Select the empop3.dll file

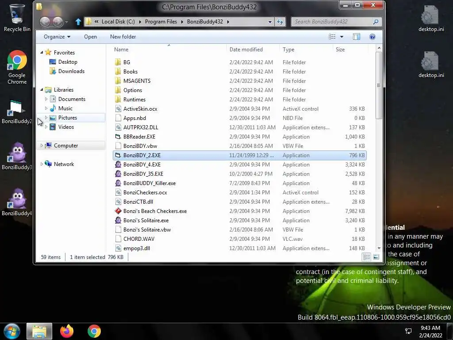tap(240, 248)
